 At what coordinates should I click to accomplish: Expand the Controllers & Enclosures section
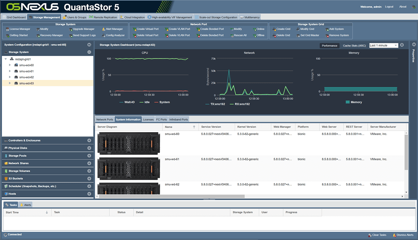coord(89,141)
